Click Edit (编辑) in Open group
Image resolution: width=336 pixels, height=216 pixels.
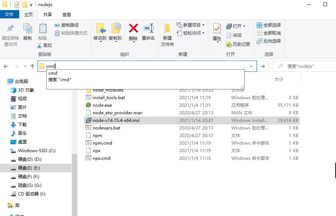pyautogui.click(x=234, y=35)
